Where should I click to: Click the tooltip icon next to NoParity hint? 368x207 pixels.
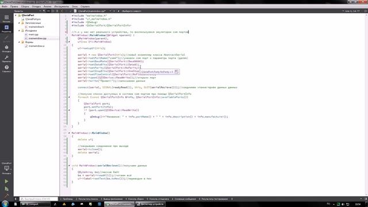click(177, 71)
